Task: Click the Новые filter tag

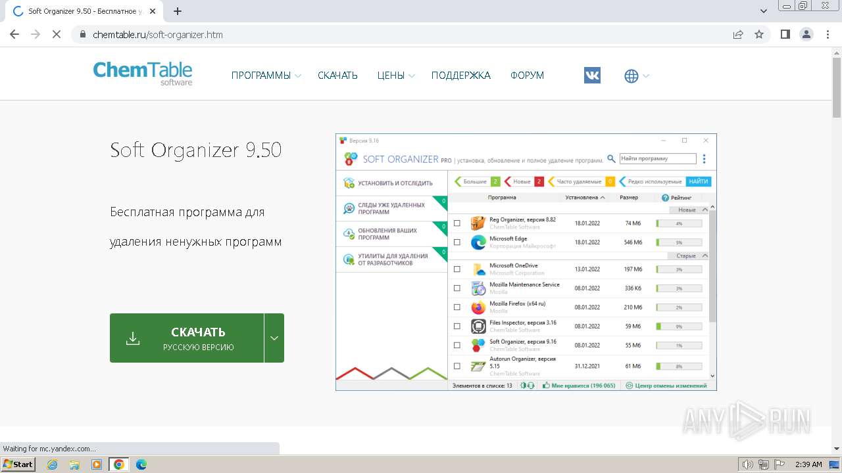Action: [x=524, y=181]
